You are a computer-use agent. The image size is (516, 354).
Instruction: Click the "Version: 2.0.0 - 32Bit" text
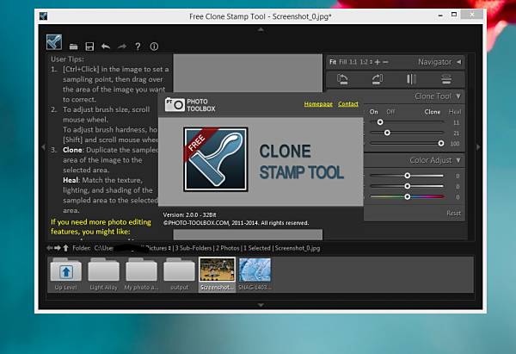pos(189,215)
